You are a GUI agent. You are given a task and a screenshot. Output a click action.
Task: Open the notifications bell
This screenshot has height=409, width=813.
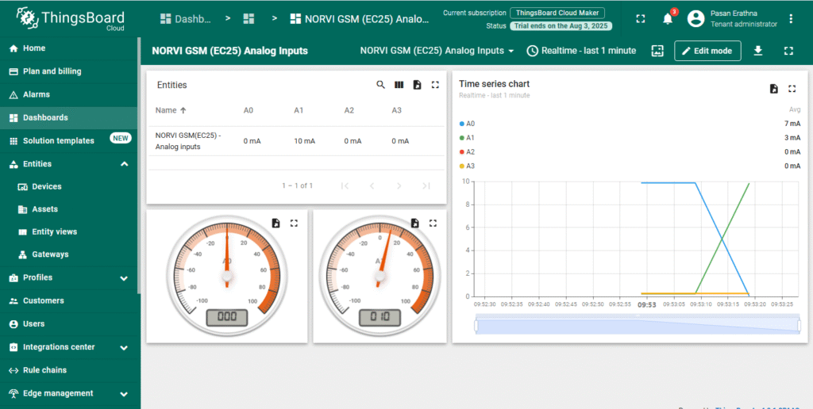668,19
